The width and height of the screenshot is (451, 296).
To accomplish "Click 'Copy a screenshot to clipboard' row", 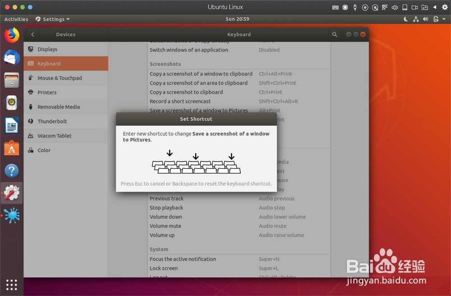I will point(239,92).
